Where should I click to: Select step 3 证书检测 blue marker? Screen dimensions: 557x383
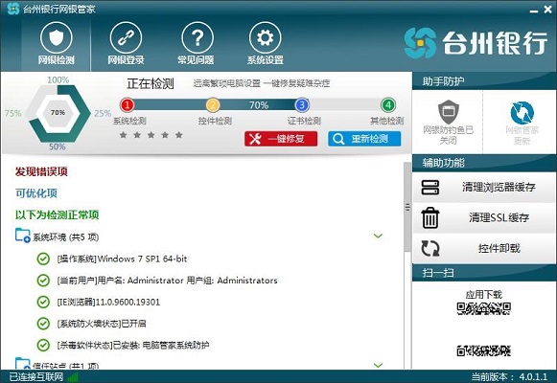[302, 105]
